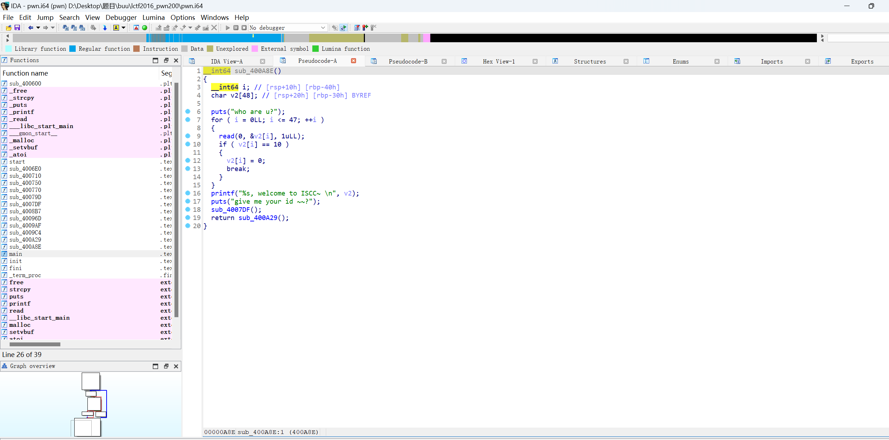Click the red warning problems icon
889x440 pixels.
[x=136, y=28]
